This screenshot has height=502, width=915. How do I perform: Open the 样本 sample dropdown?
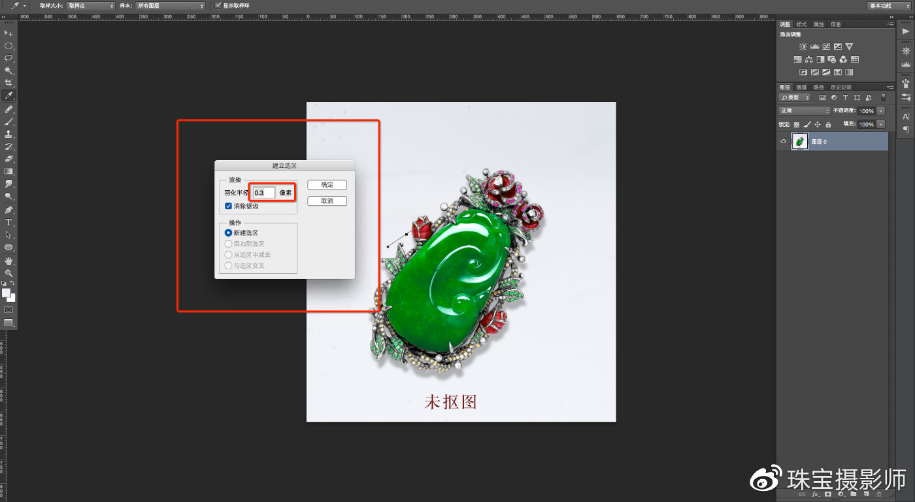[x=171, y=6]
